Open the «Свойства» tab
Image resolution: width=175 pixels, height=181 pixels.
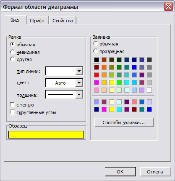63,21
